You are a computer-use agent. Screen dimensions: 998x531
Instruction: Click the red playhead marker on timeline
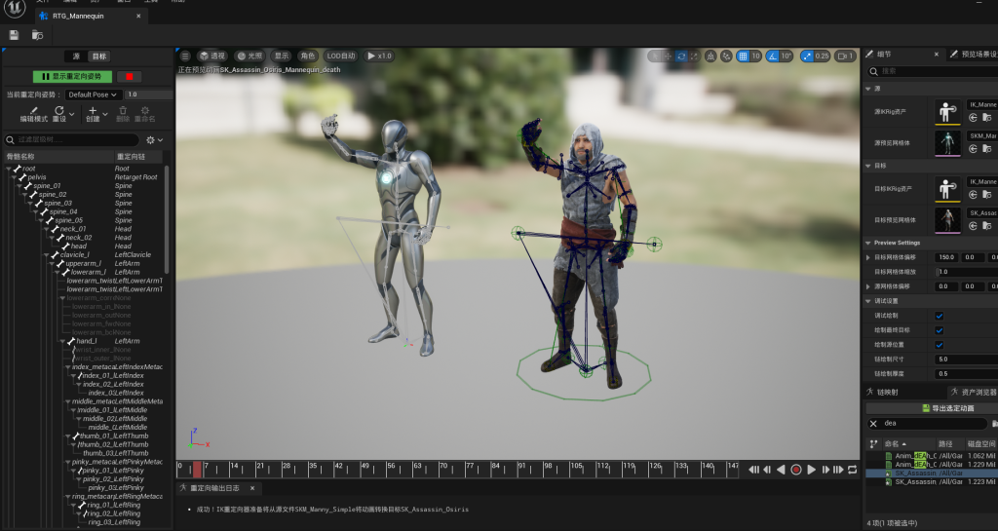click(x=197, y=470)
